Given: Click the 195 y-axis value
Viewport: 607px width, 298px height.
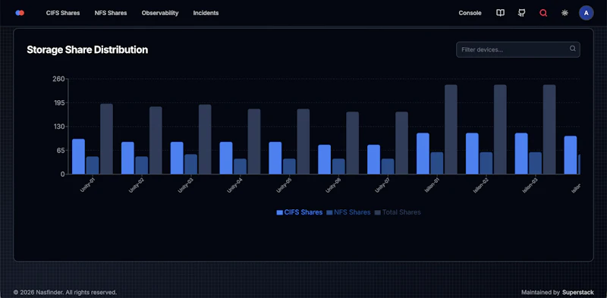Looking at the screenshot, I should [x=58, y=103].
